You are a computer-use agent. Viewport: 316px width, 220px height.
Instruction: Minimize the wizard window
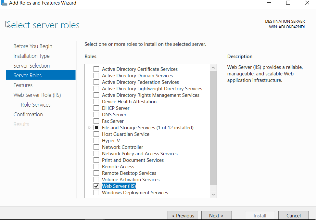[269, 3]
